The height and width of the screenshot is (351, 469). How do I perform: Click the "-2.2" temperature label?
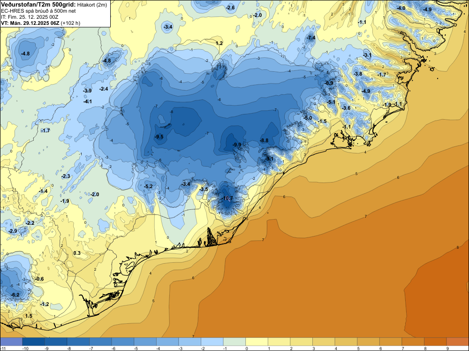(30, 223)
